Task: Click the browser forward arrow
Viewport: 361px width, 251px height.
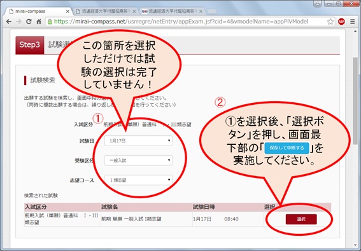Action: coord(18,22)
